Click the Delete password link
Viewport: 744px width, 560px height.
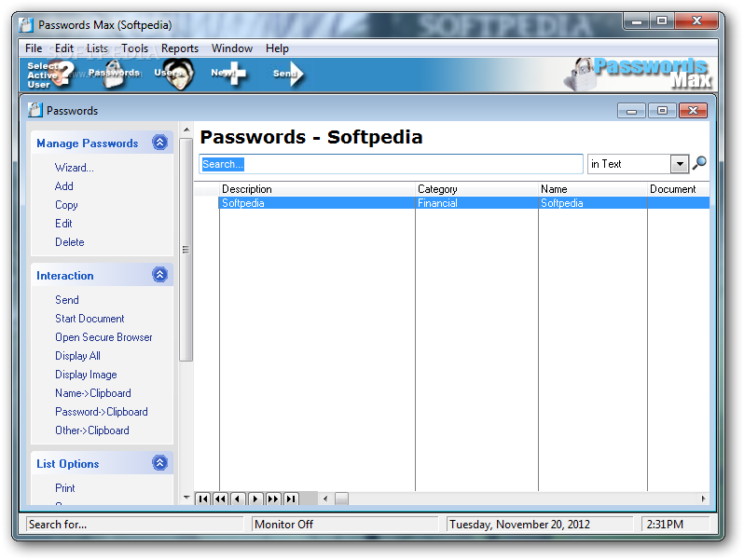(70, 242)
